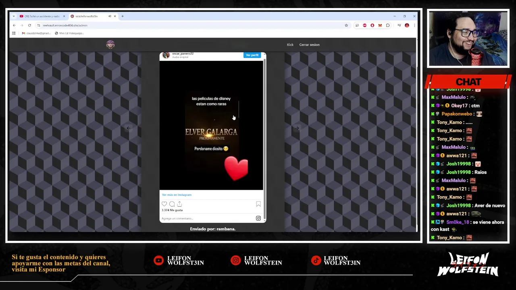Image resolution: width=516 pixels, height=290 pixels.
Task: Open the Opera-style red O extension
Action: click(372, 25)
